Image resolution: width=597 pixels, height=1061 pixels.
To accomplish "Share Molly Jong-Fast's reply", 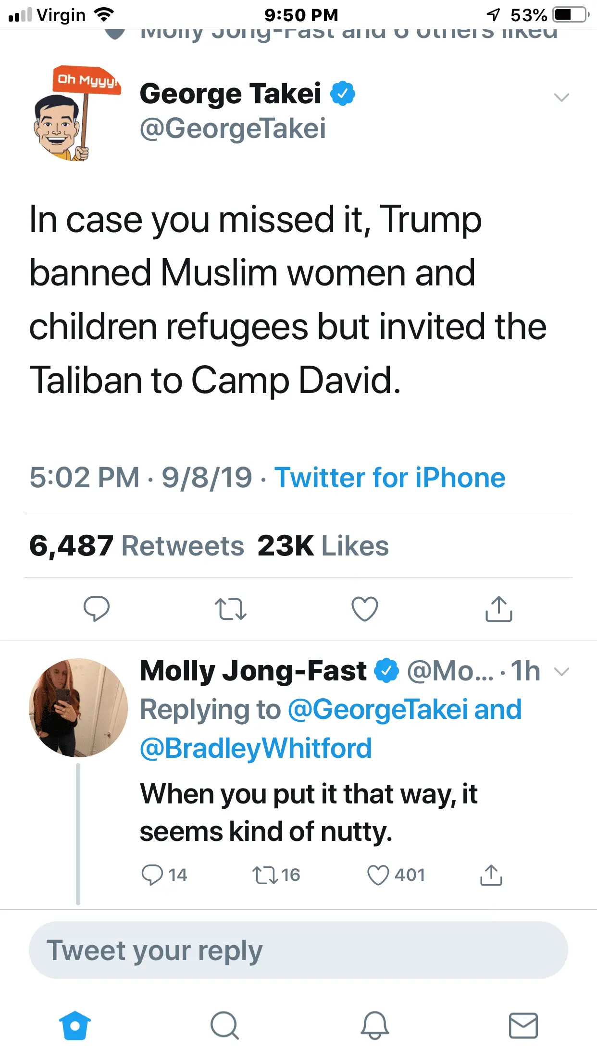I will (491, 875).
